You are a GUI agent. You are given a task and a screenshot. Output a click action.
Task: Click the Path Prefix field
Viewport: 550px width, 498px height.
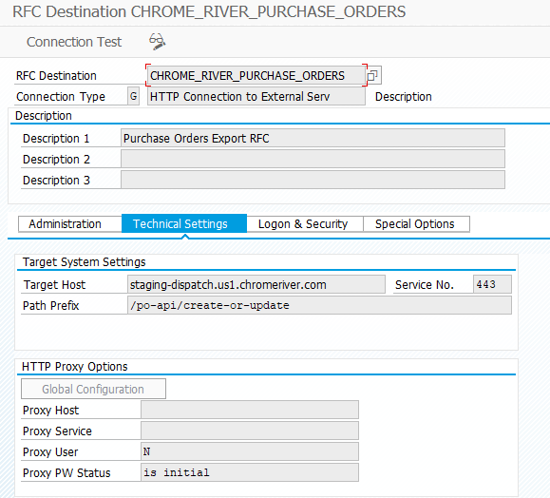pos(319,305)
